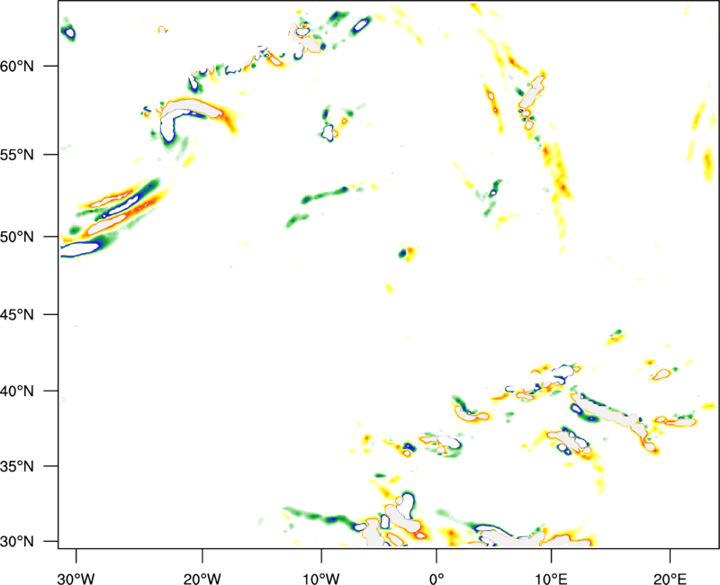Click the 40°N latitude label
Viewport: 720px width, 585px height.
pyautogui.click(x=17, y=391)
